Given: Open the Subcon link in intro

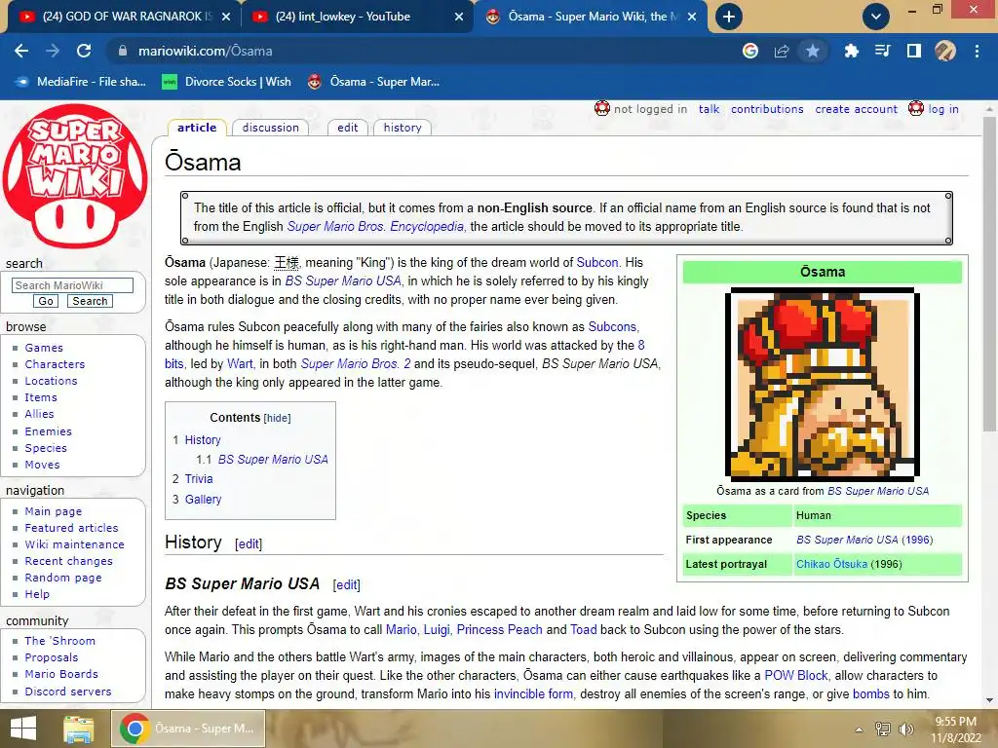Looking at the screenshot, I should [597, 262].
